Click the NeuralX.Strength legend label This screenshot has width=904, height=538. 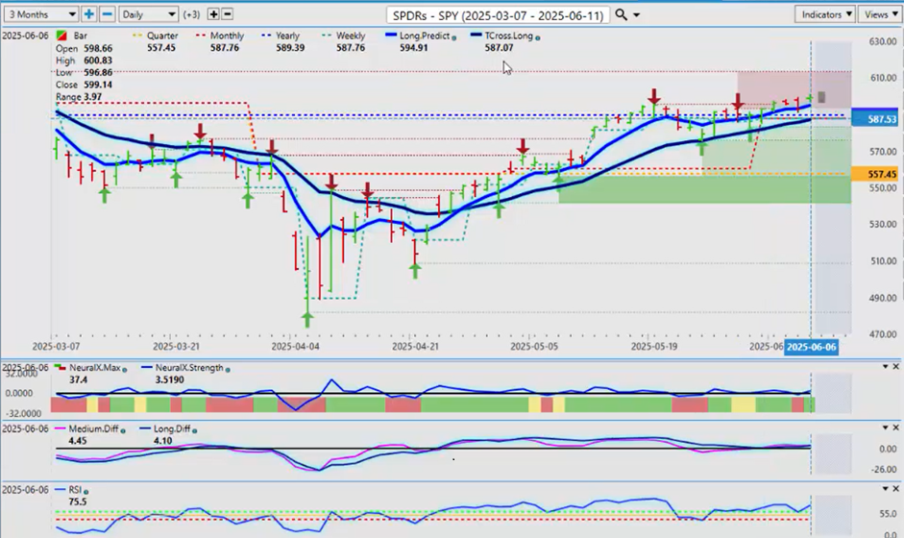189,368
